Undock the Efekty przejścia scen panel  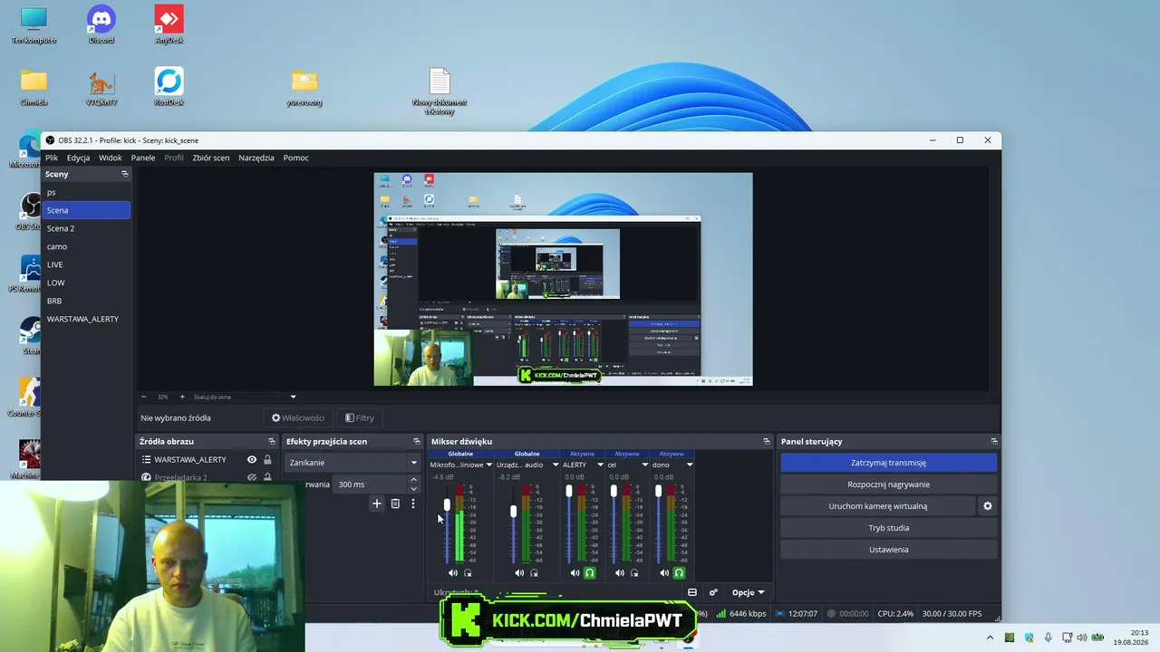click(x=417, y=442)
